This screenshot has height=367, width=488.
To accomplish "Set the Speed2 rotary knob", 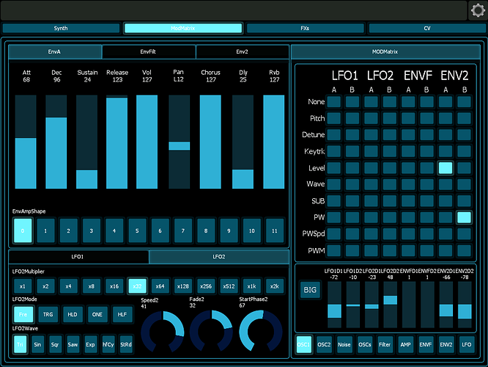I will 163,330.
